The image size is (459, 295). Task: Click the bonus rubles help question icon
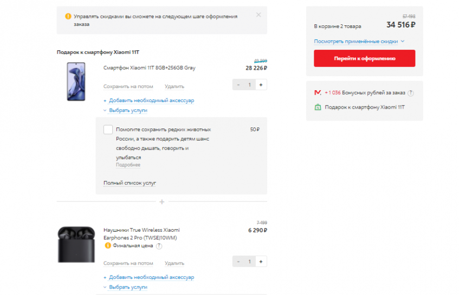point(411,93)
